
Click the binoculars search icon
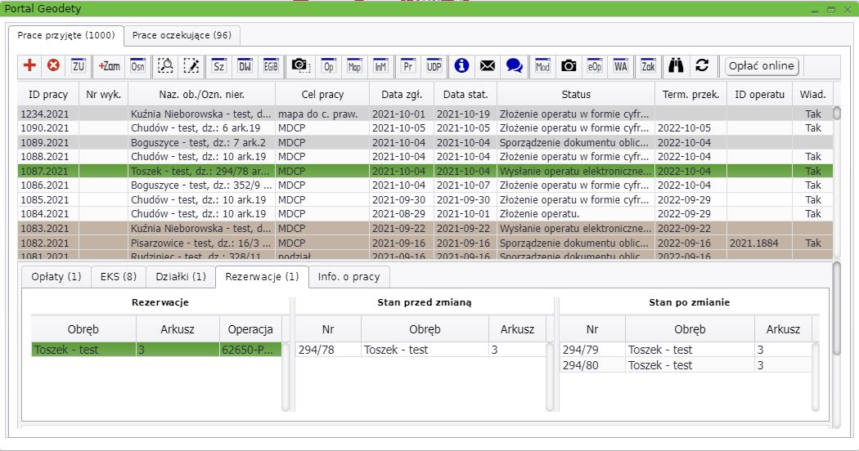click(x=677, y=66)
